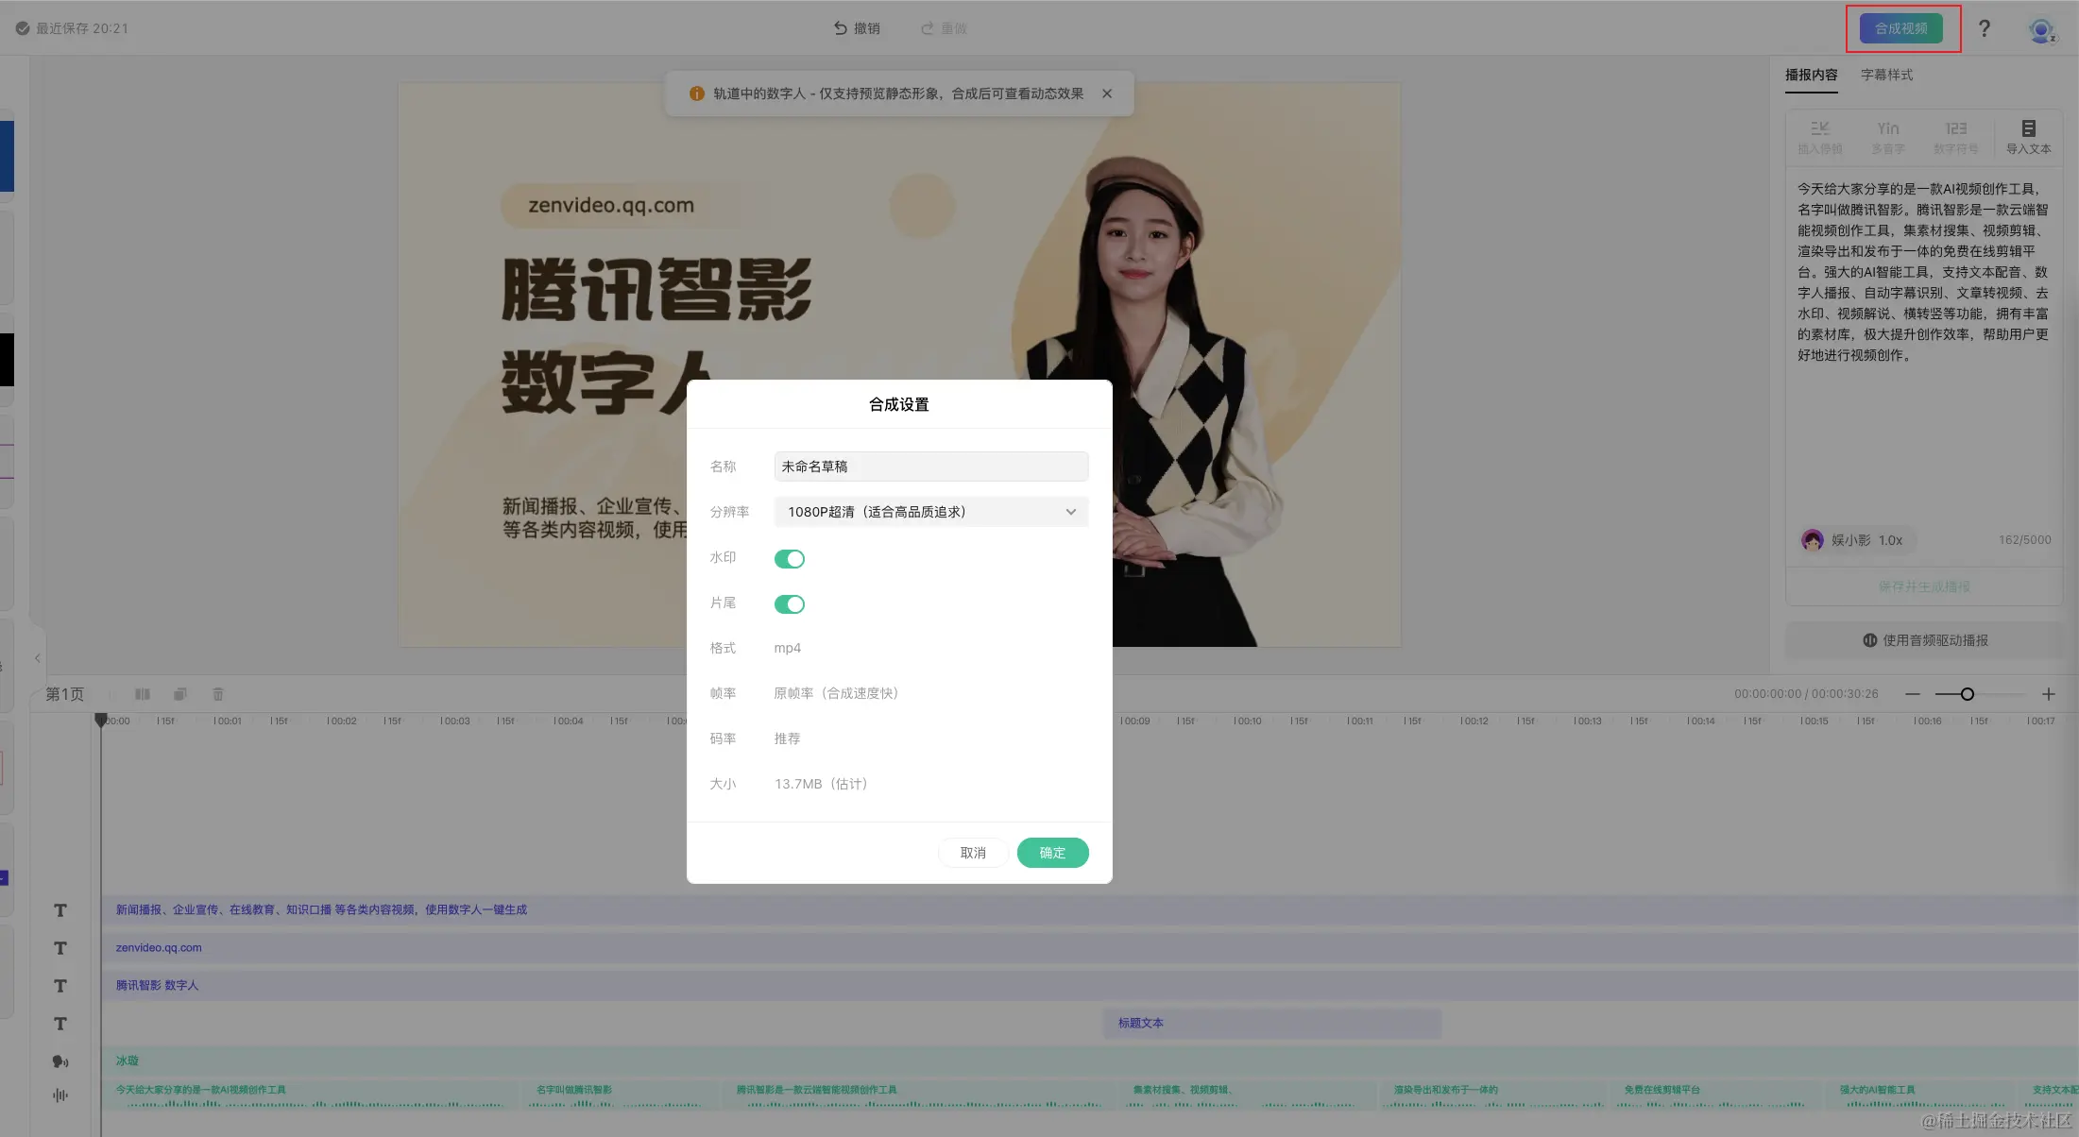The height and width of the screenshot is (1137, 2079).
Task: Close the 数字人 preview notice banner
Action: (x=1107, y=93)
